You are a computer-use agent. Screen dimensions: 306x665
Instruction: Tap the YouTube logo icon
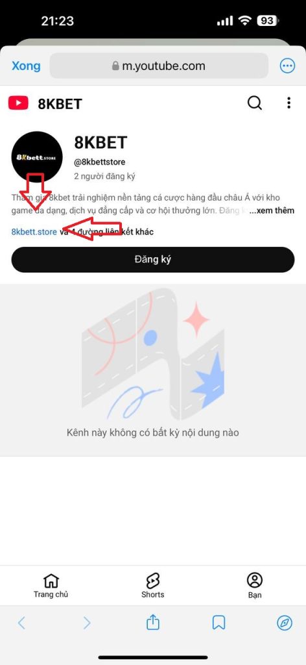click(18, 103)
